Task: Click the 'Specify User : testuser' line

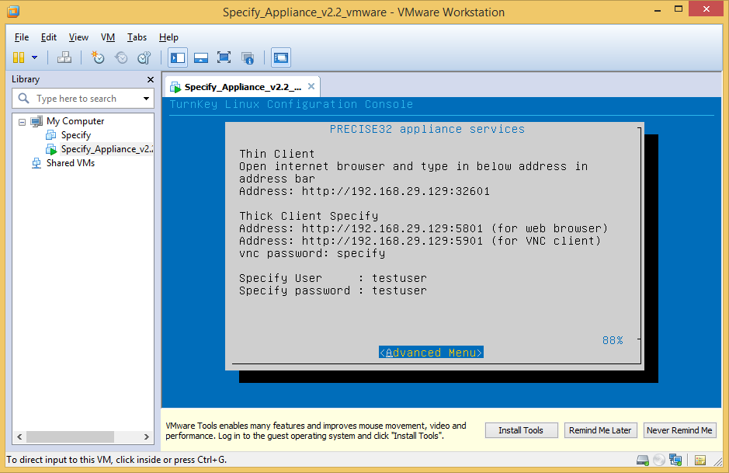Action: tap(333, 278)
